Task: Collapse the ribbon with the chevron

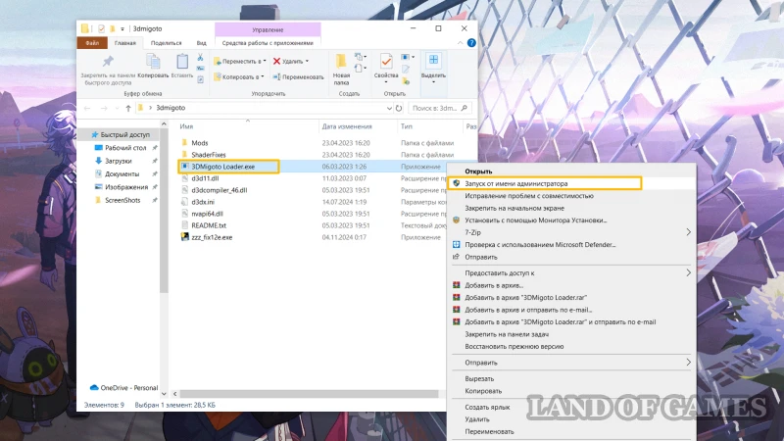Action: pyautogui.click(x=460, y=43)
